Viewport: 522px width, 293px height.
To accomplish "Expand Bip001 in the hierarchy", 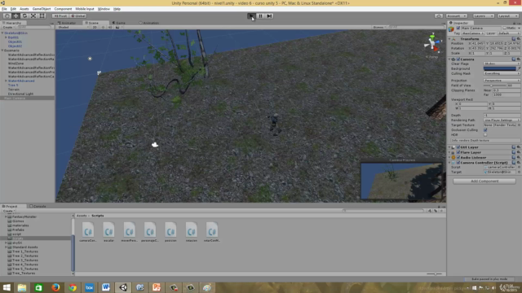I will click(x=6, y=37).
